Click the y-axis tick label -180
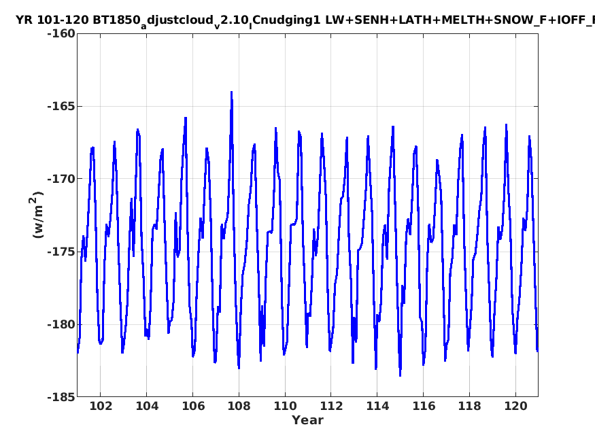 pos(61,324)
